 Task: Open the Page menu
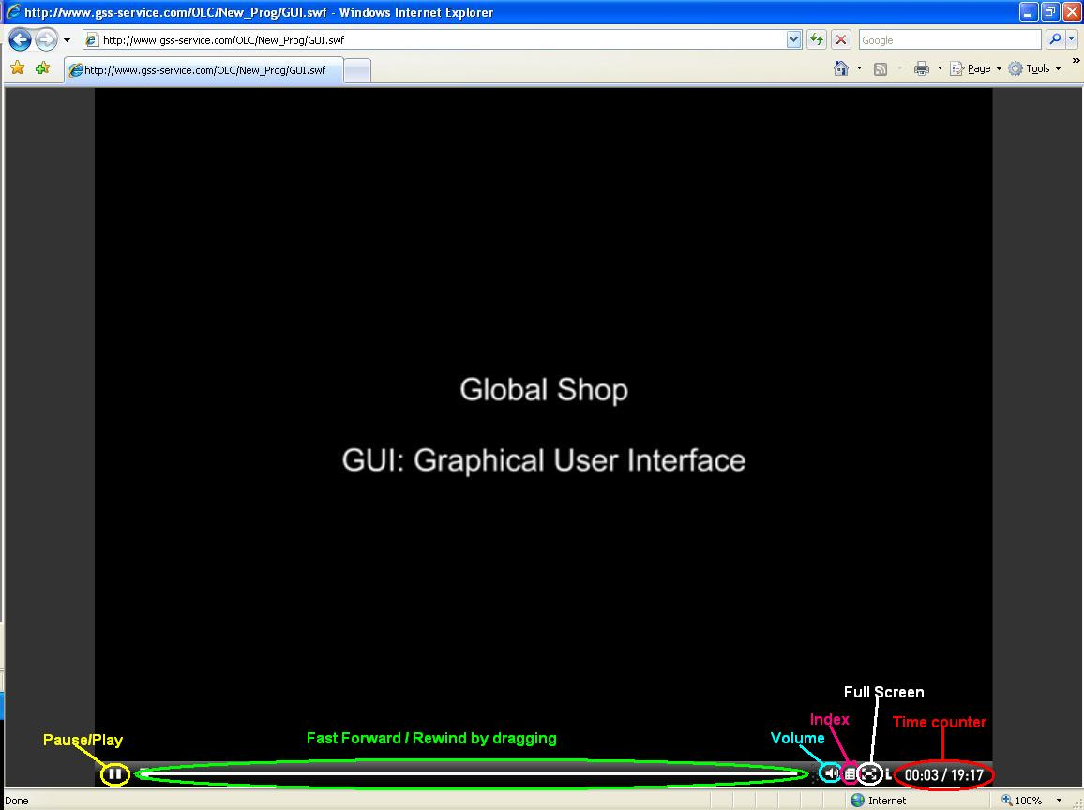click(x=976, y=68)
